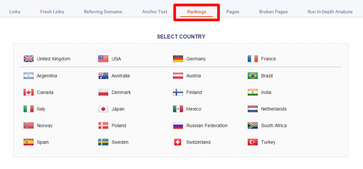Choose the France flag icon

[x=253, y=59]
